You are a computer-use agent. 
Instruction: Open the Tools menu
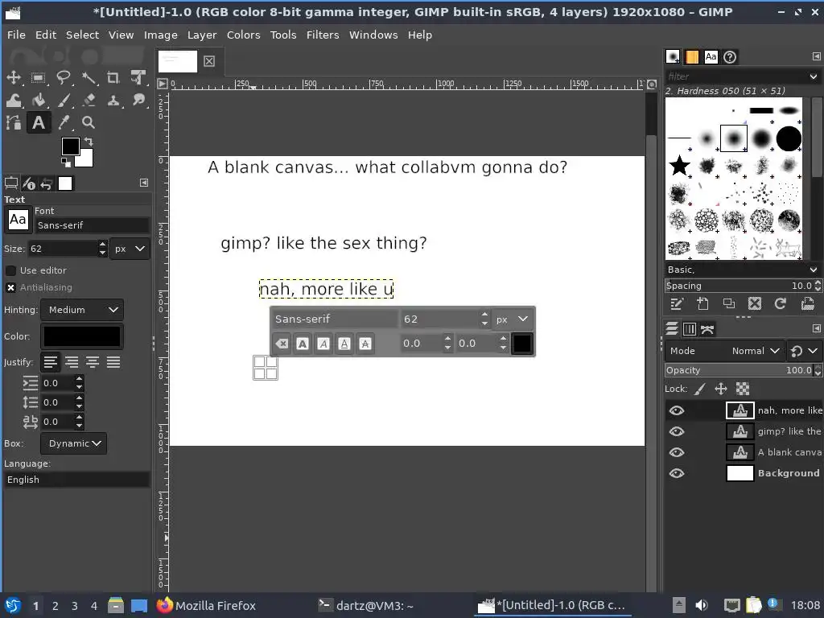click(x=283, y=35)
